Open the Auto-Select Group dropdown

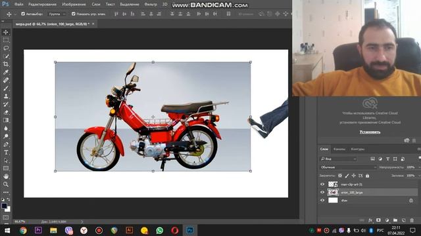pyautogui.click(x=57, y=14)
